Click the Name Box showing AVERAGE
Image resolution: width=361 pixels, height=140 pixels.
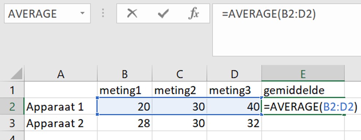click(x=47, y=13)
